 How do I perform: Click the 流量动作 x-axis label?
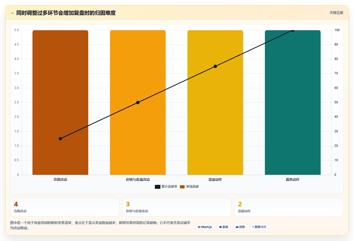point(215,180)
